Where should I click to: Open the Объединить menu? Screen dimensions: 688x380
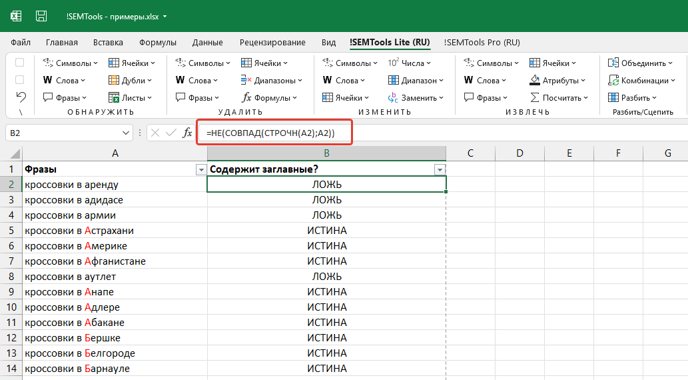tap(640, 63)
